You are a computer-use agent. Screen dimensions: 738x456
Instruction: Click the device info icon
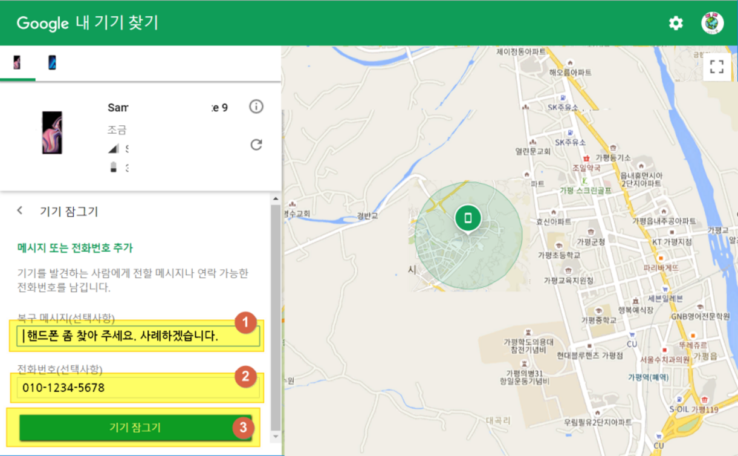click(256, 107)
